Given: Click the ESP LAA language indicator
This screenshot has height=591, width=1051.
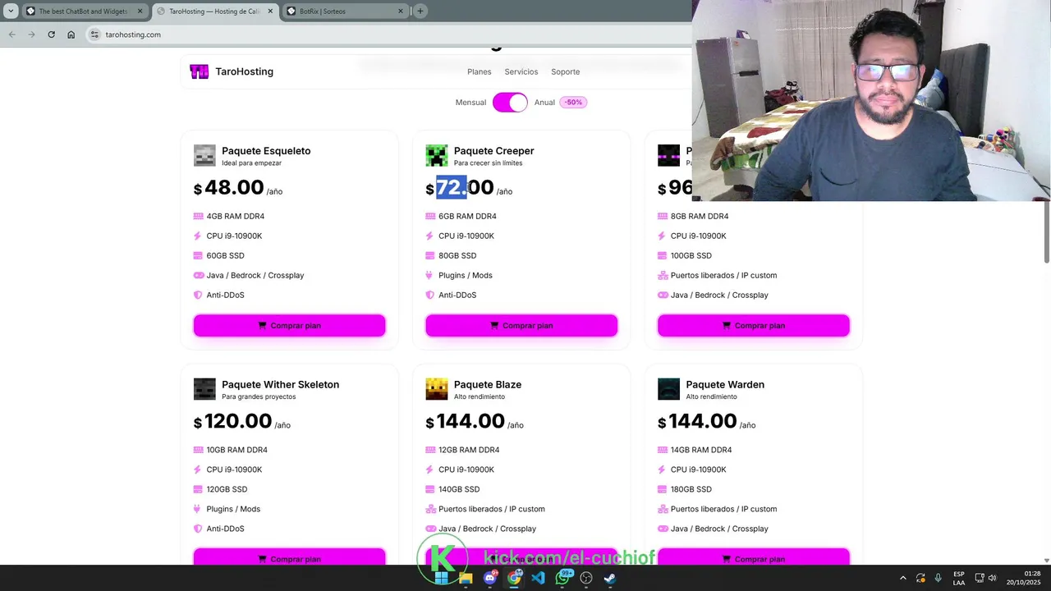Looking at the screenshot, I should coord(959,578).
